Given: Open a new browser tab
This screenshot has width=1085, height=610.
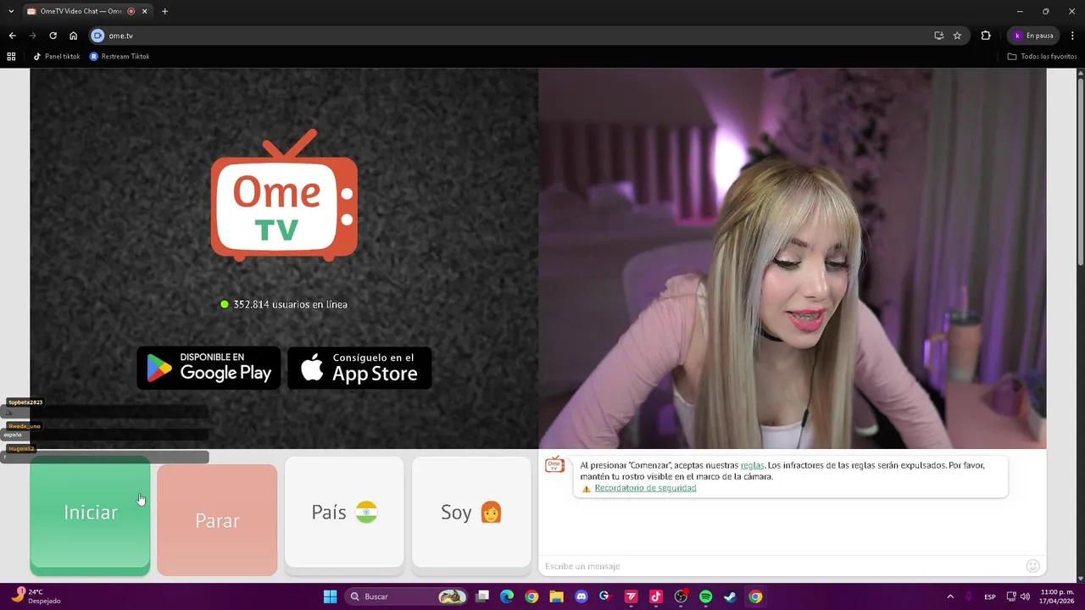Looking at the screenshot, I should pos(164,11).
